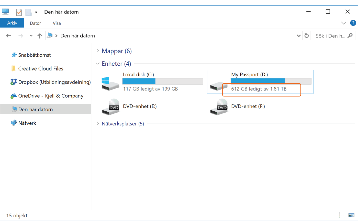Switch to large icons view in status bar
358x224 pixels.
(x=351, y=215)
